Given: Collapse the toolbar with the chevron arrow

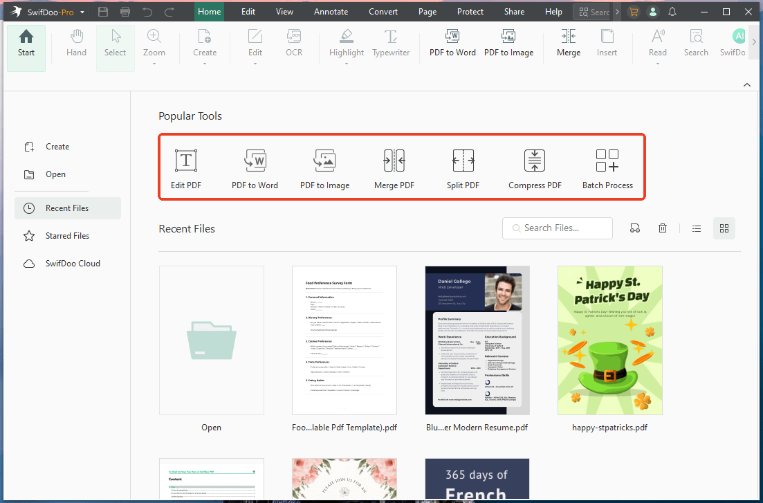Looking at the screenshot, I should (747, 84).
